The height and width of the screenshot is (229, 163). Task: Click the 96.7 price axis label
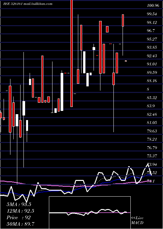point(151,31)
